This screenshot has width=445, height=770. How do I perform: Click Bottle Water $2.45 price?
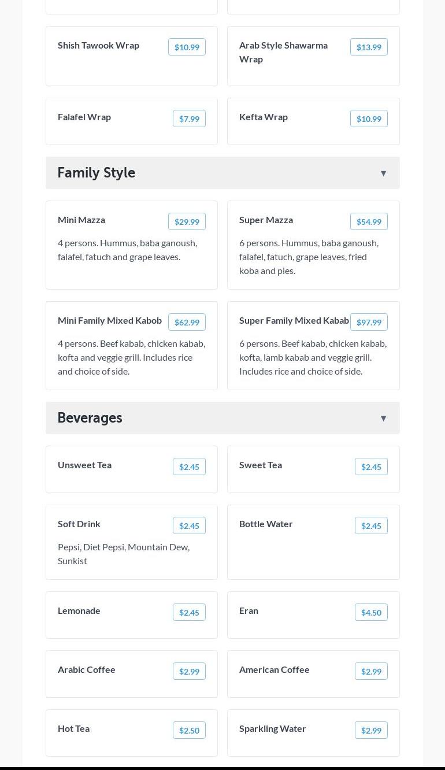click(370, 526)
